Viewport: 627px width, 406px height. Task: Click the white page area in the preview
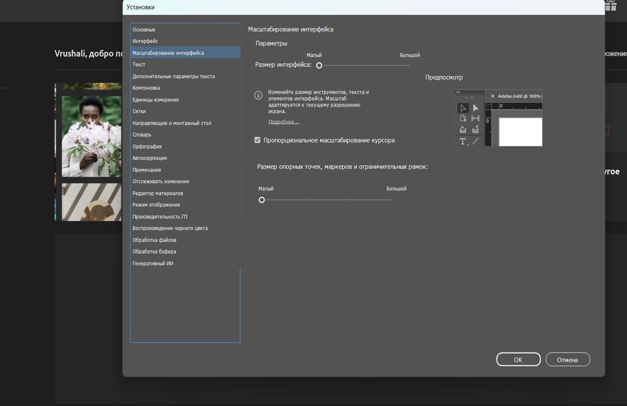coord(521,132)
